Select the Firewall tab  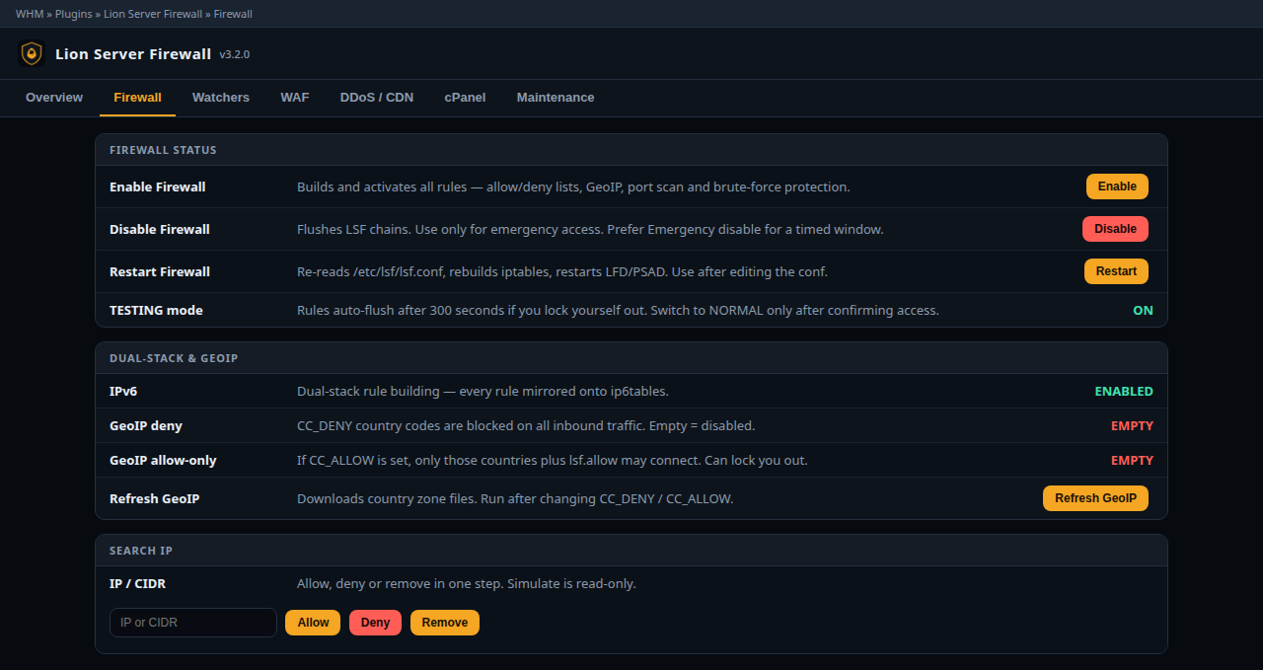(137, 98)
